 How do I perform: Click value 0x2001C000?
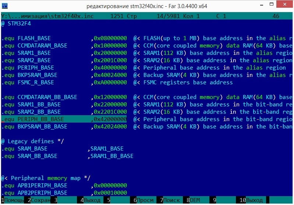tap(110, 60)
